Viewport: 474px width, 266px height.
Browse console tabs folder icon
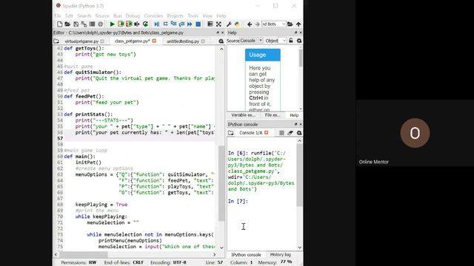tap(230, 133)
